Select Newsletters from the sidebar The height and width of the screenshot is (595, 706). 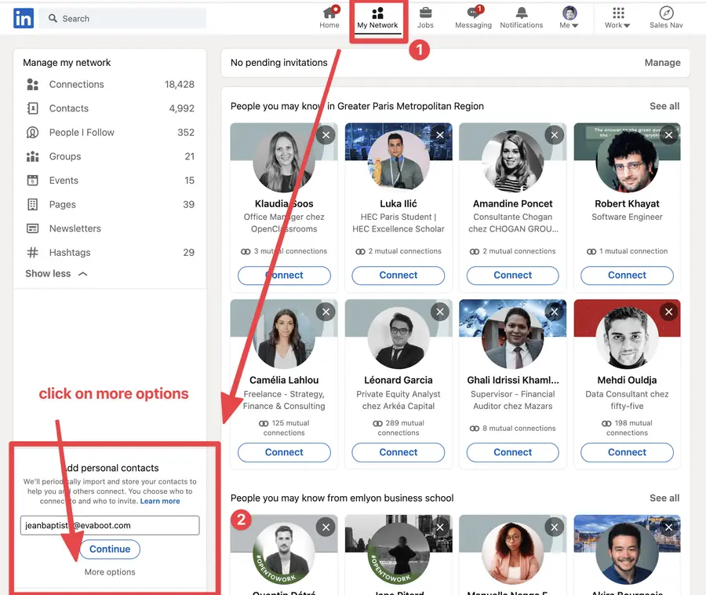pos(77,228)
